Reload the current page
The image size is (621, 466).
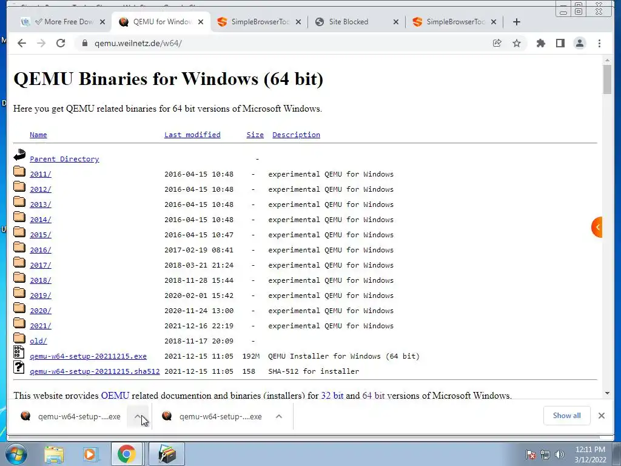tap(61, 43)
